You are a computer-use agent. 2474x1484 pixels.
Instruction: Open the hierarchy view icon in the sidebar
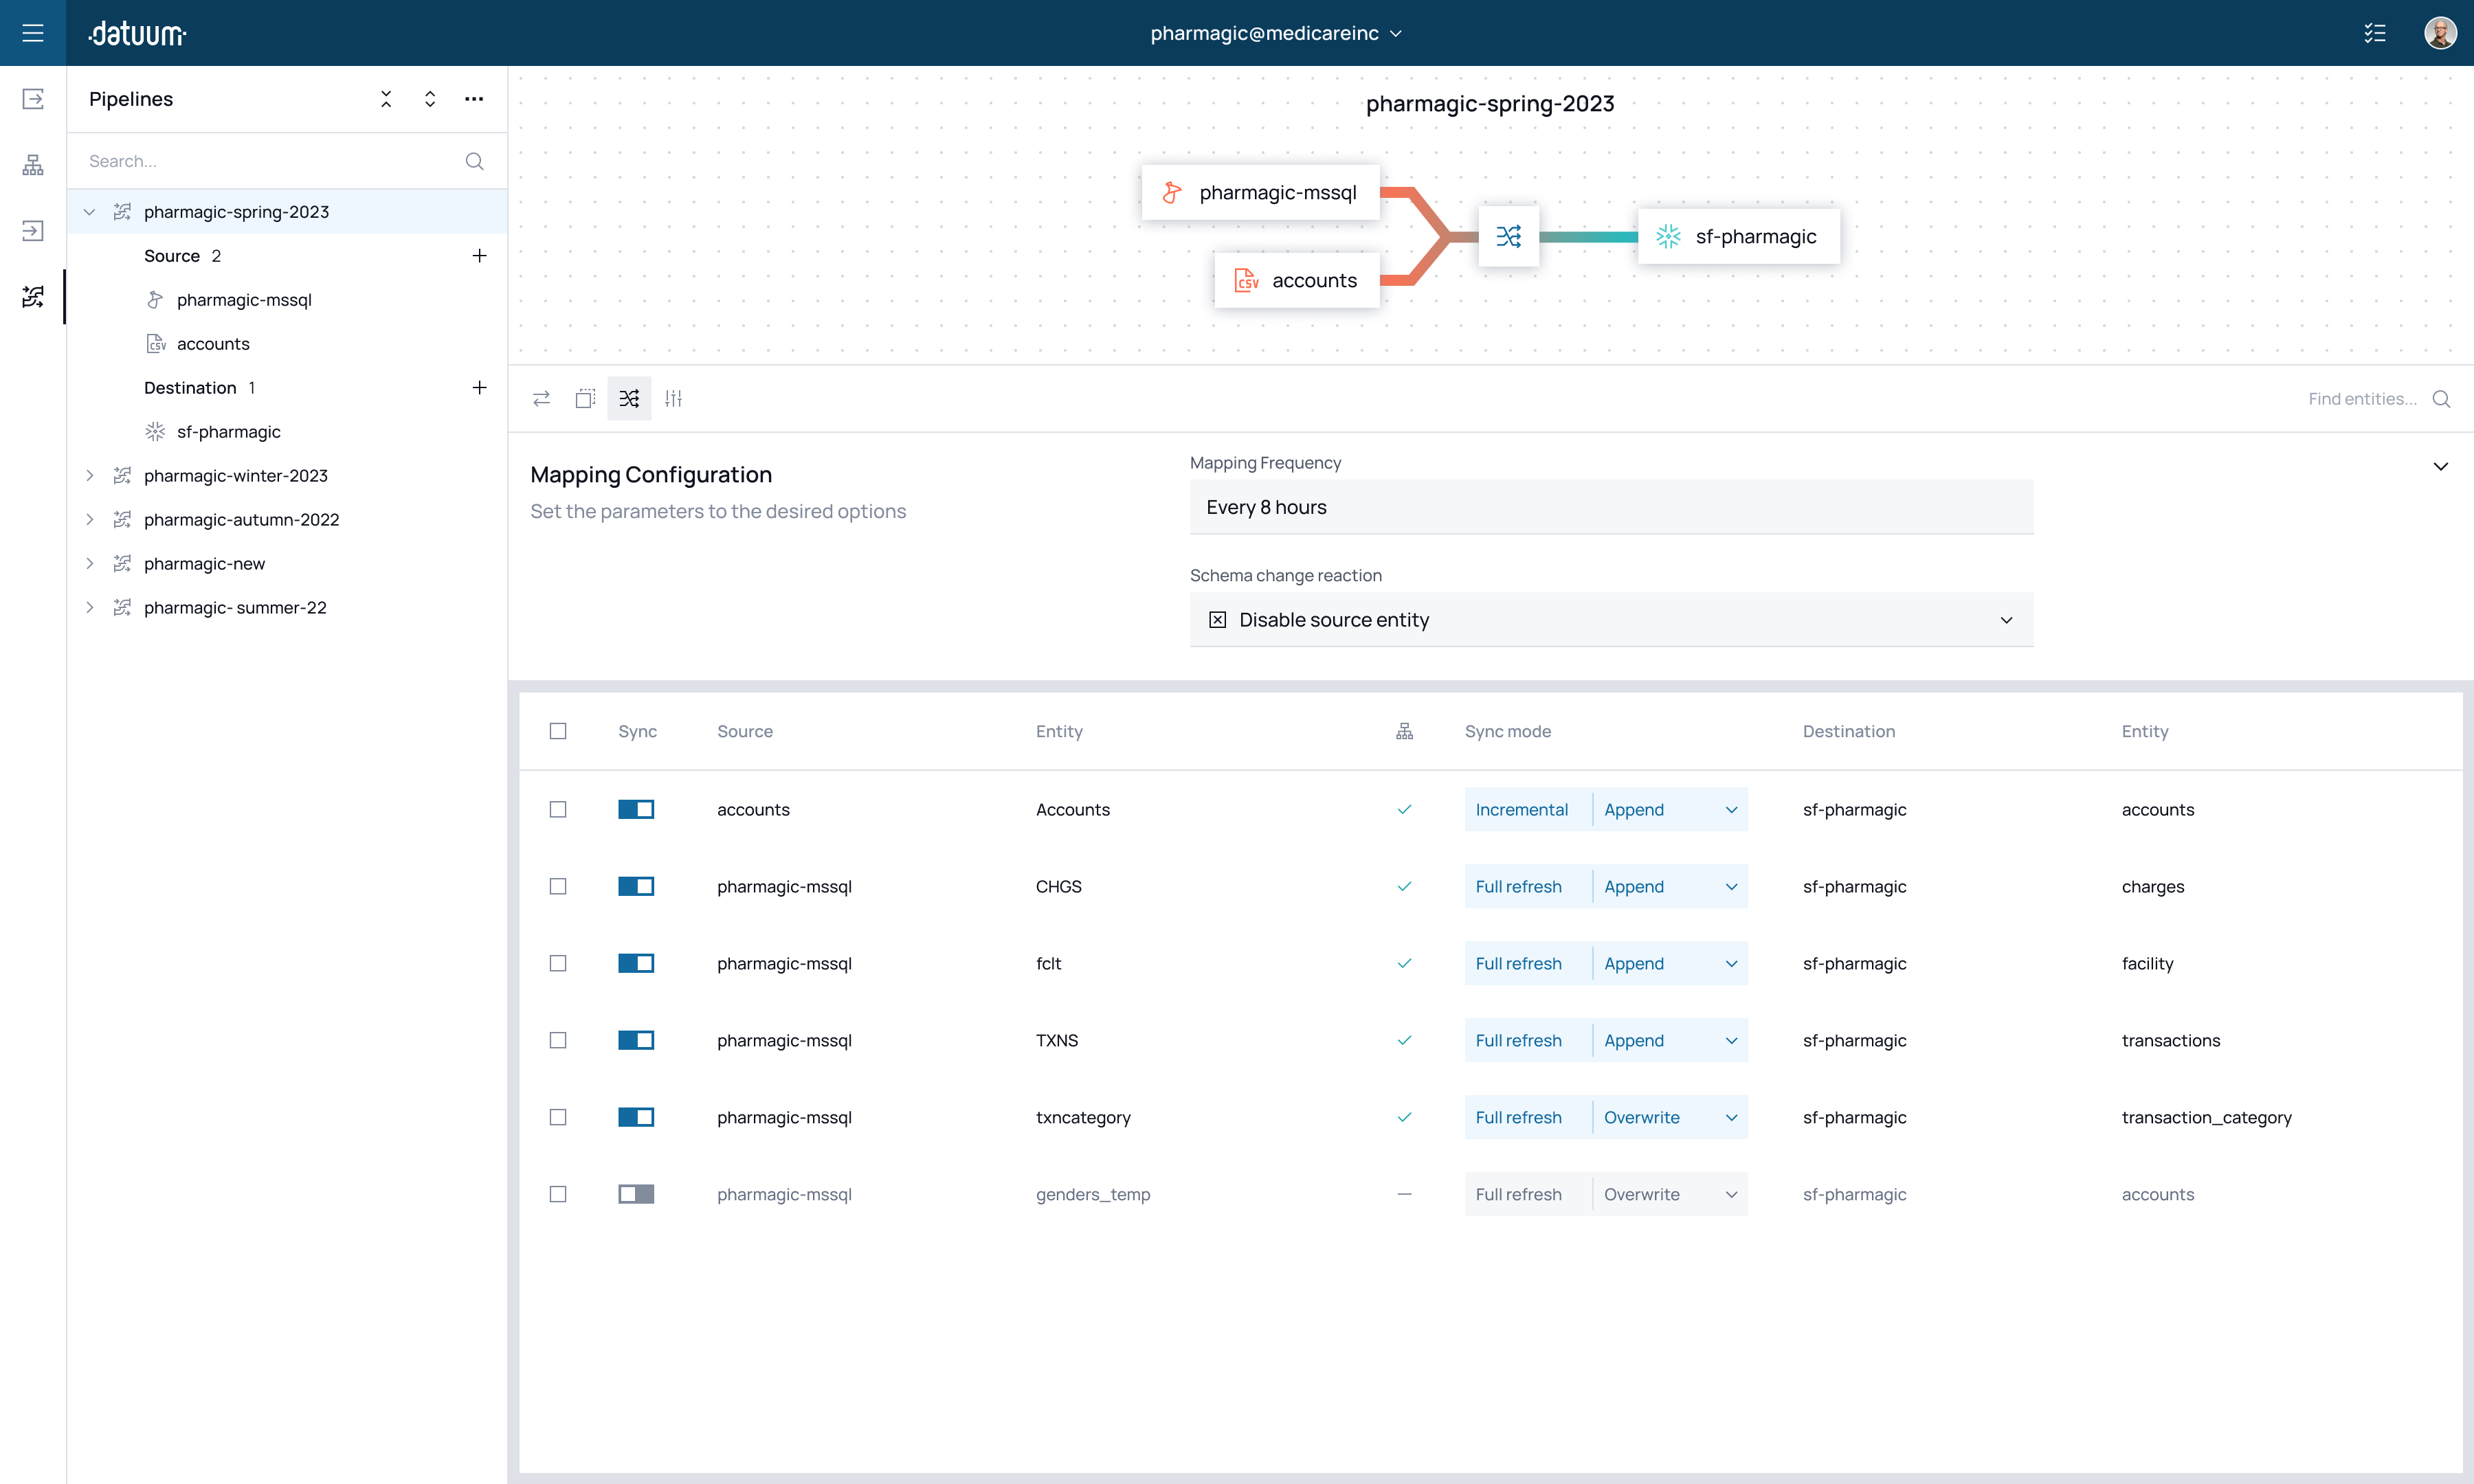click(33, 165)
